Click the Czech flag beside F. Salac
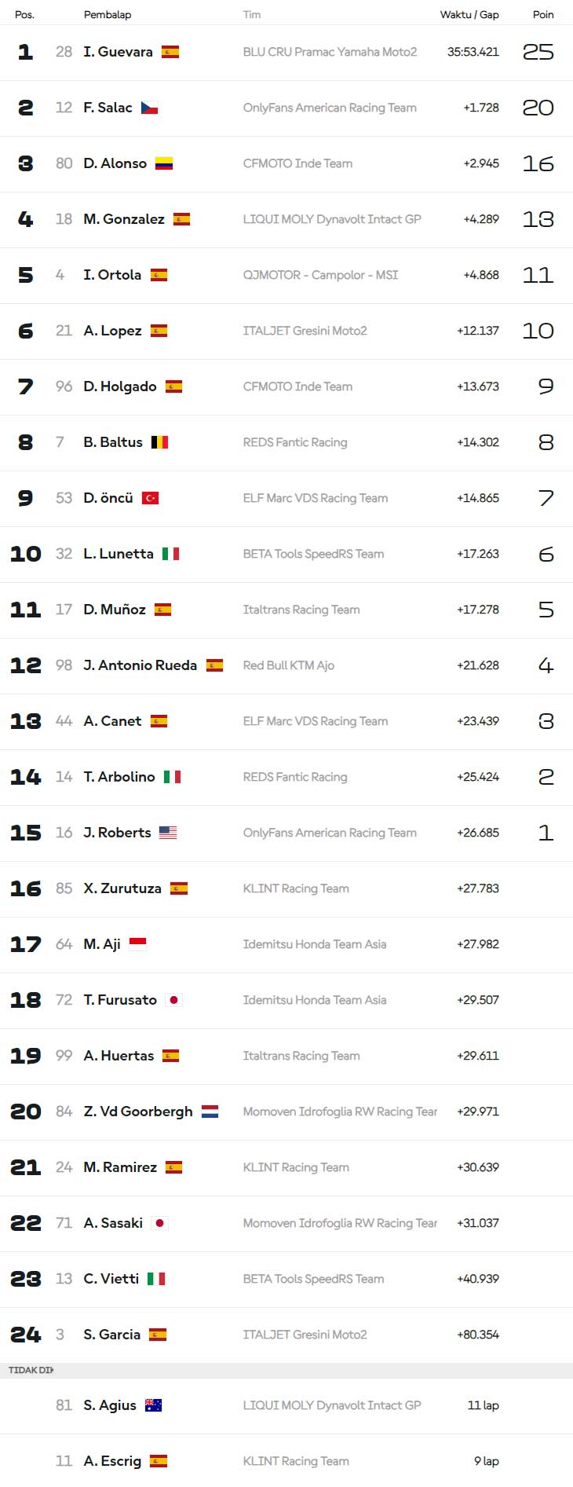Viewport: 573px width, 1487px height. (149, 108)
